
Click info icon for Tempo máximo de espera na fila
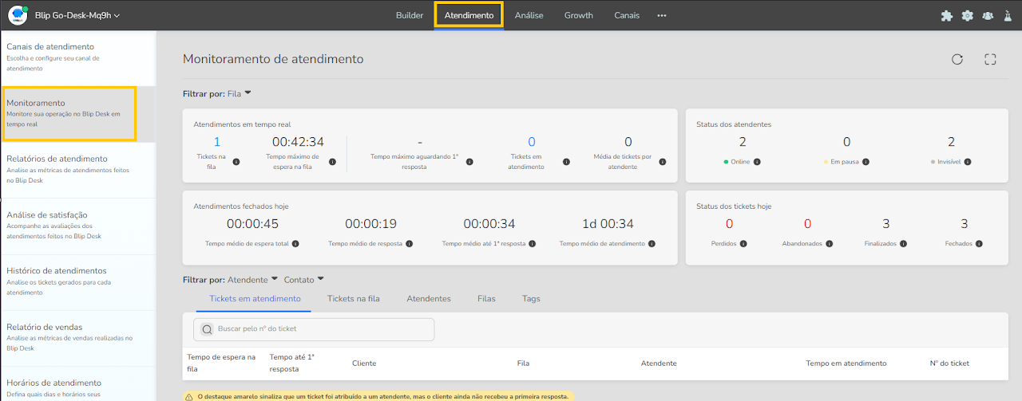pyautogui.click(x=332, y=162)
